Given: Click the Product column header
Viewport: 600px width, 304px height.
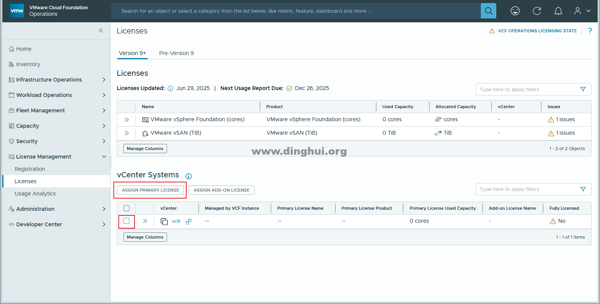Looking at the screenshot, I should [275, 107].
